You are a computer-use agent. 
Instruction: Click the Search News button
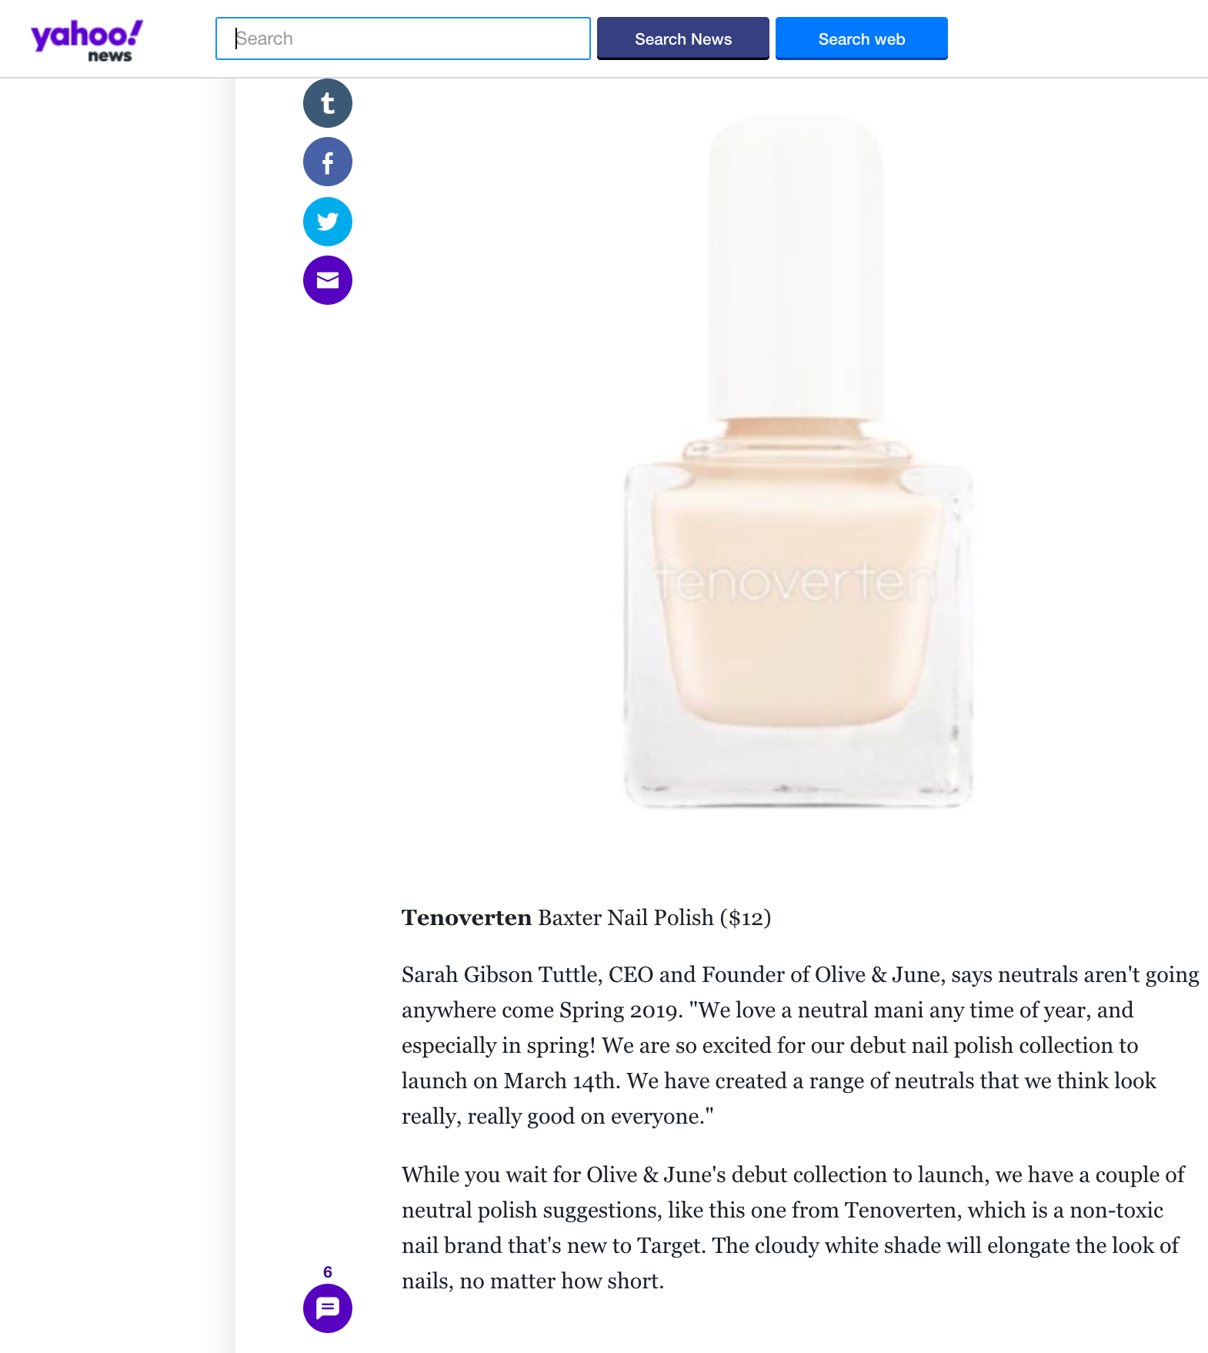pyautogui.click(x=683, y=38)
